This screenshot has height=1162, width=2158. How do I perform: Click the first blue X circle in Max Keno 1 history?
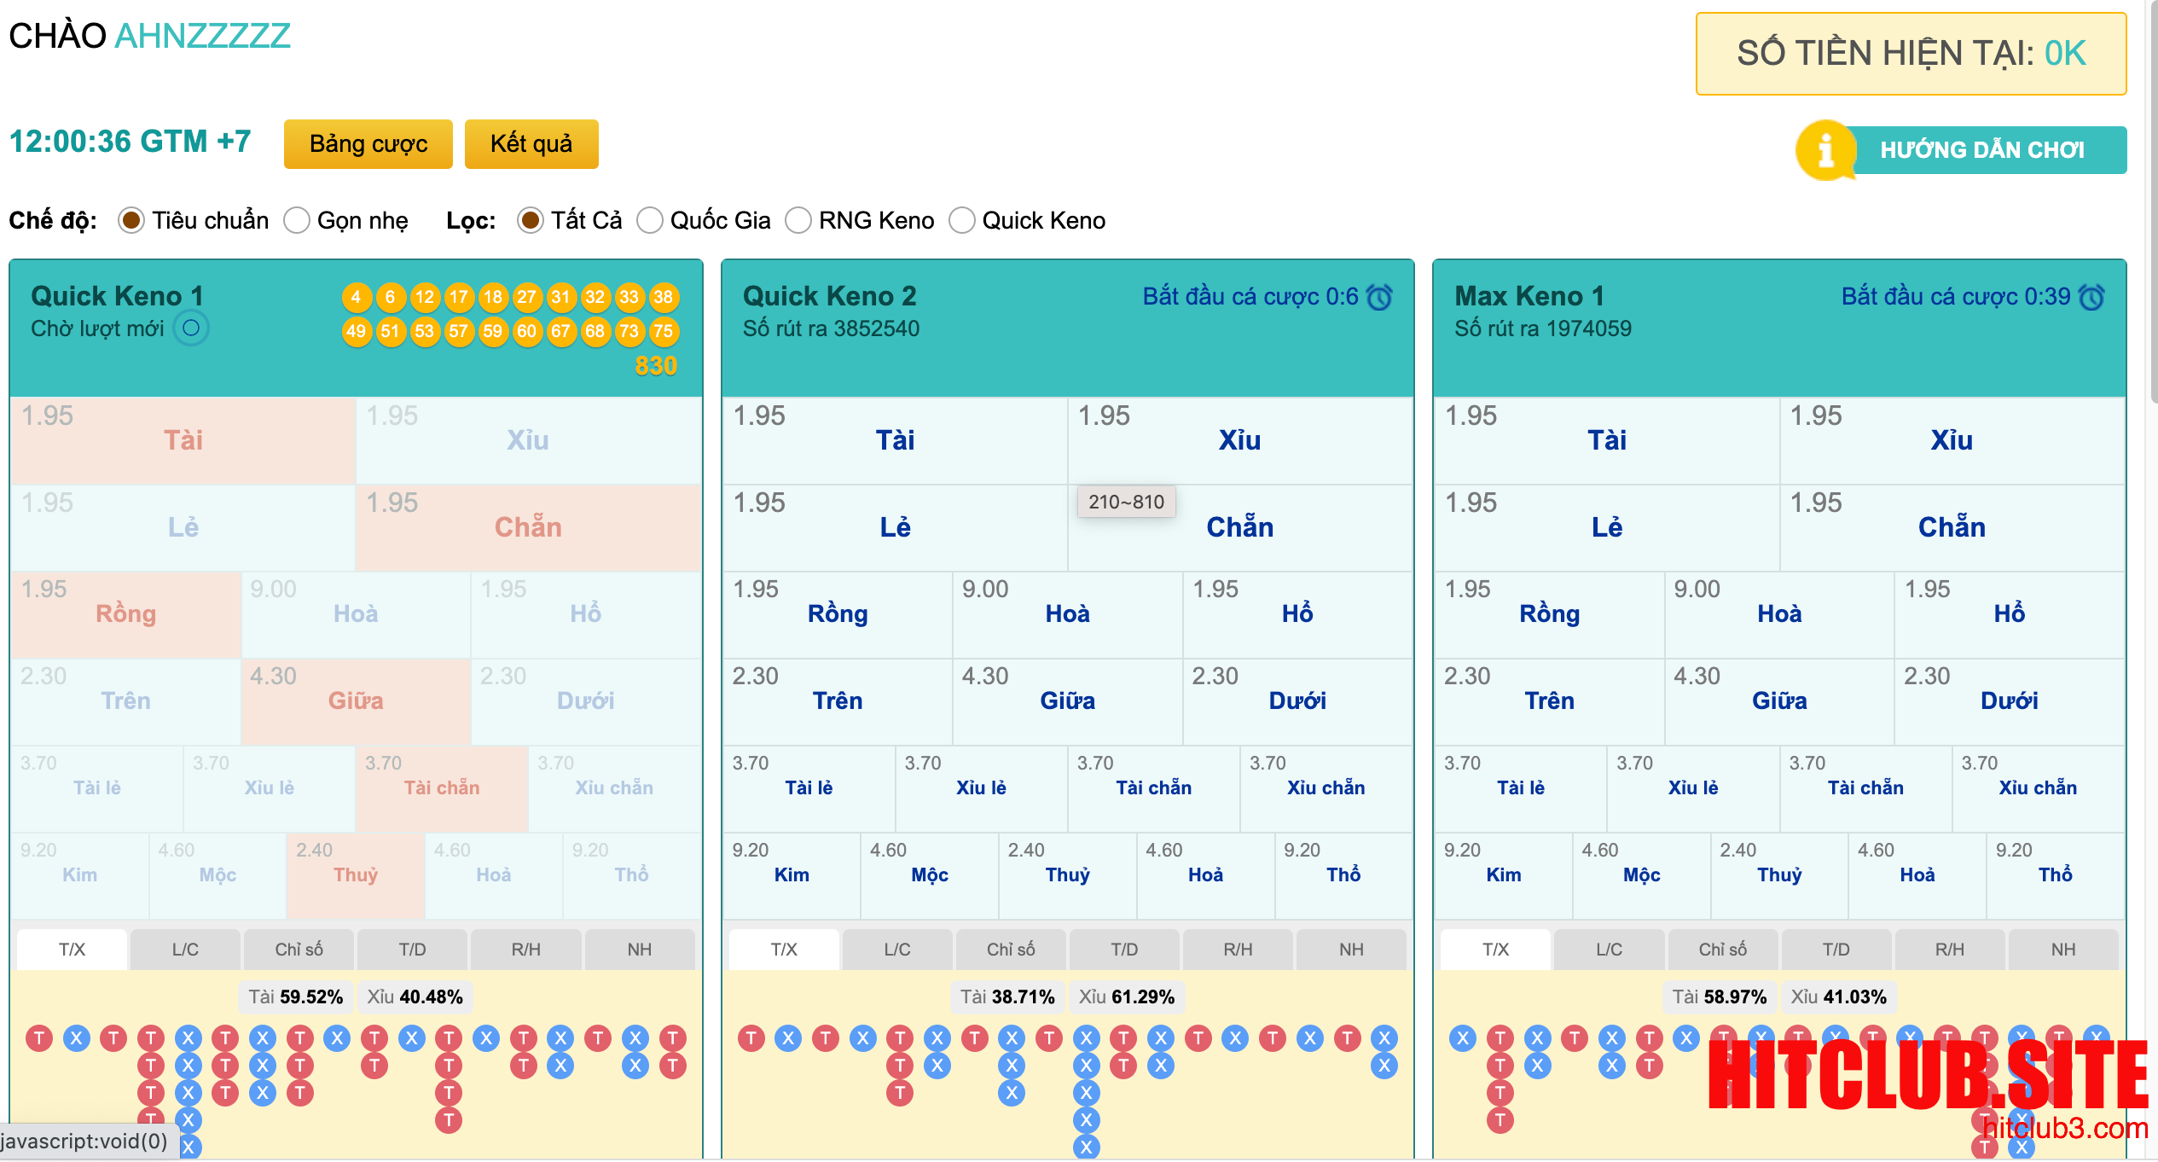[x=1463, y=1038]
